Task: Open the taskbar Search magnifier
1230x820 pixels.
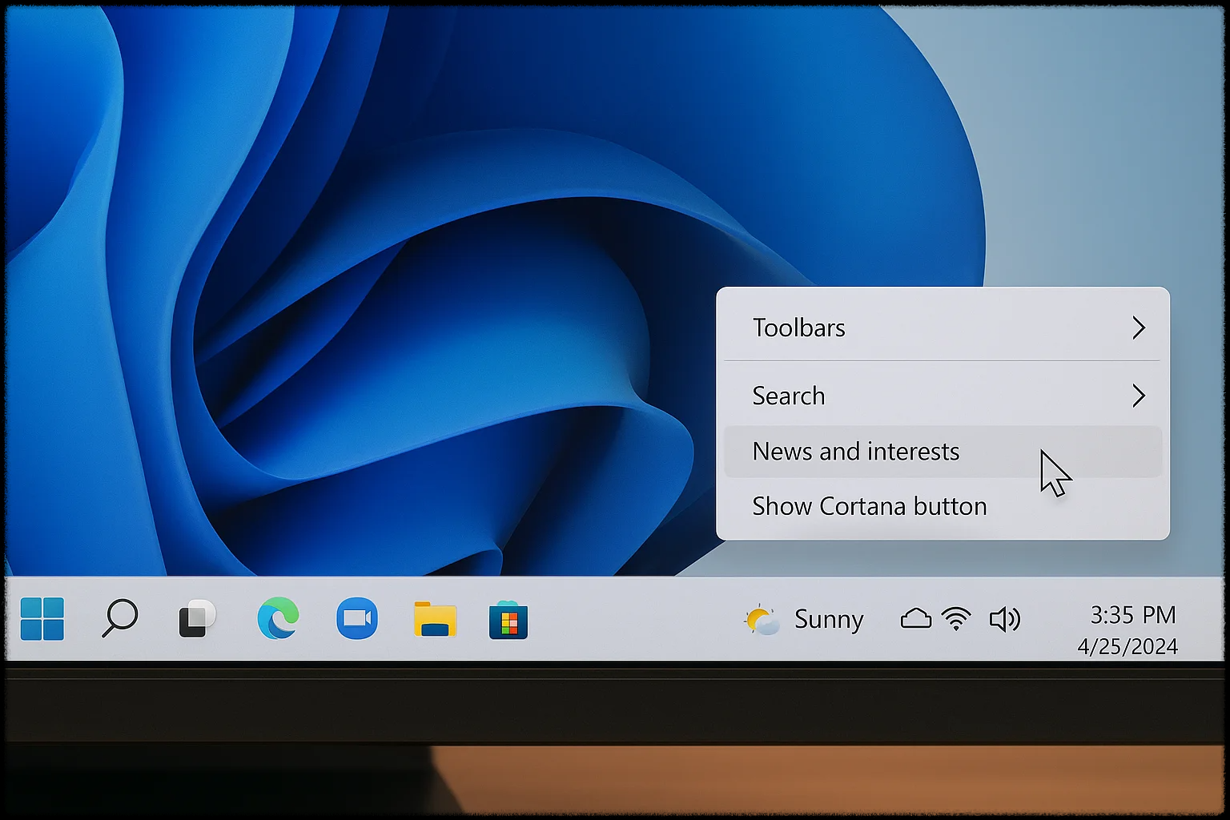Action: tap(120, 618)
